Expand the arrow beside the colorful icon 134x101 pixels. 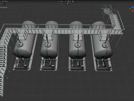(66, 4)
